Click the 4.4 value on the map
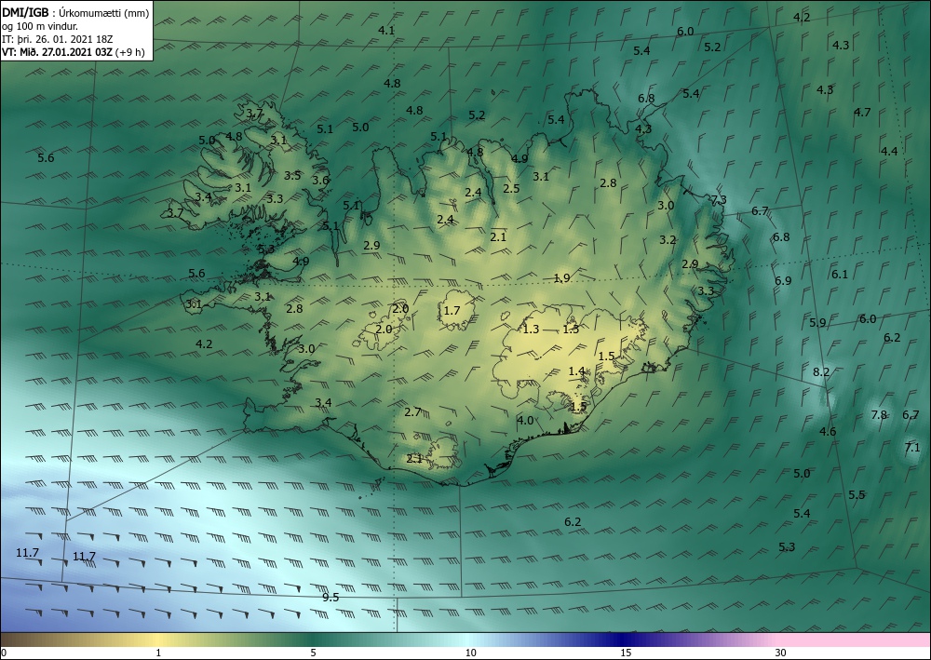This screenshot has height=660, width=931. point(889,152)
